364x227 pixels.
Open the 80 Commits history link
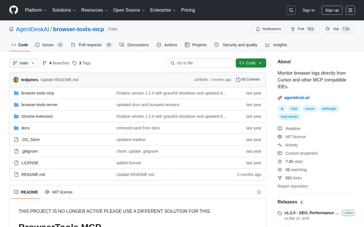248,80
